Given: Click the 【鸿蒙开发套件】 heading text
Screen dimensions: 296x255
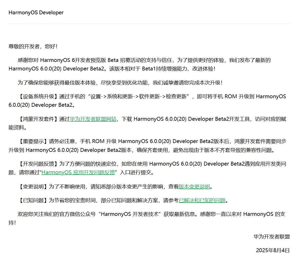Looking at the screenshot, I should [38, 119].
